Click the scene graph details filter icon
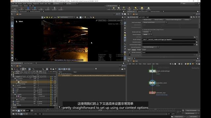The height and width of the screenshot is (118, 211). pos(96,69)
